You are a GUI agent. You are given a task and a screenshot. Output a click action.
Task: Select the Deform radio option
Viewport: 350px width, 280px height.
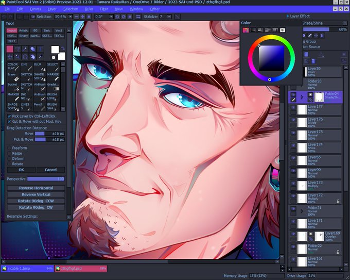(x=9, y=158)
